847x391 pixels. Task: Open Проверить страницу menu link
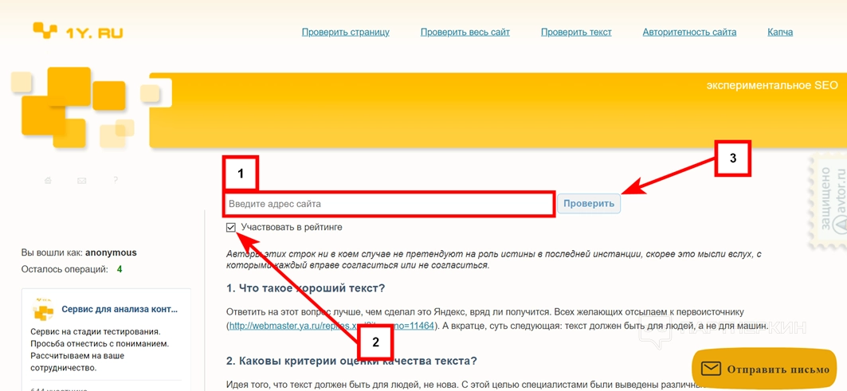(x=346, y=32)
